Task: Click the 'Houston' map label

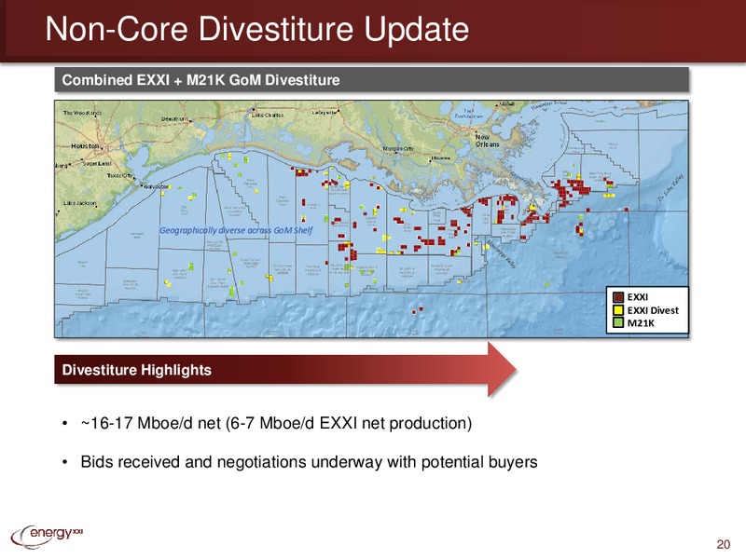Action: coord(85,146)
